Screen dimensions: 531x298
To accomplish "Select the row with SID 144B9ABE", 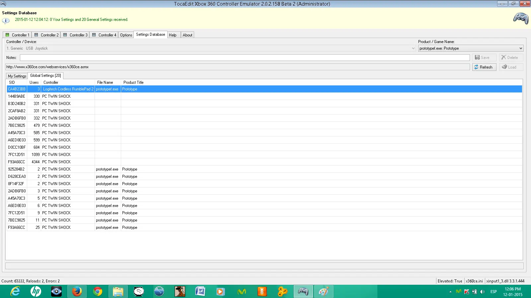I will point(264,96).
